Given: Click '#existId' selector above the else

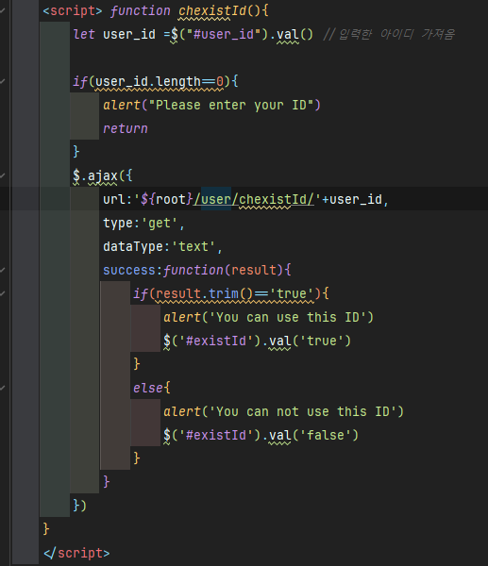Looking at the screenshot, I should pos(216,341).
